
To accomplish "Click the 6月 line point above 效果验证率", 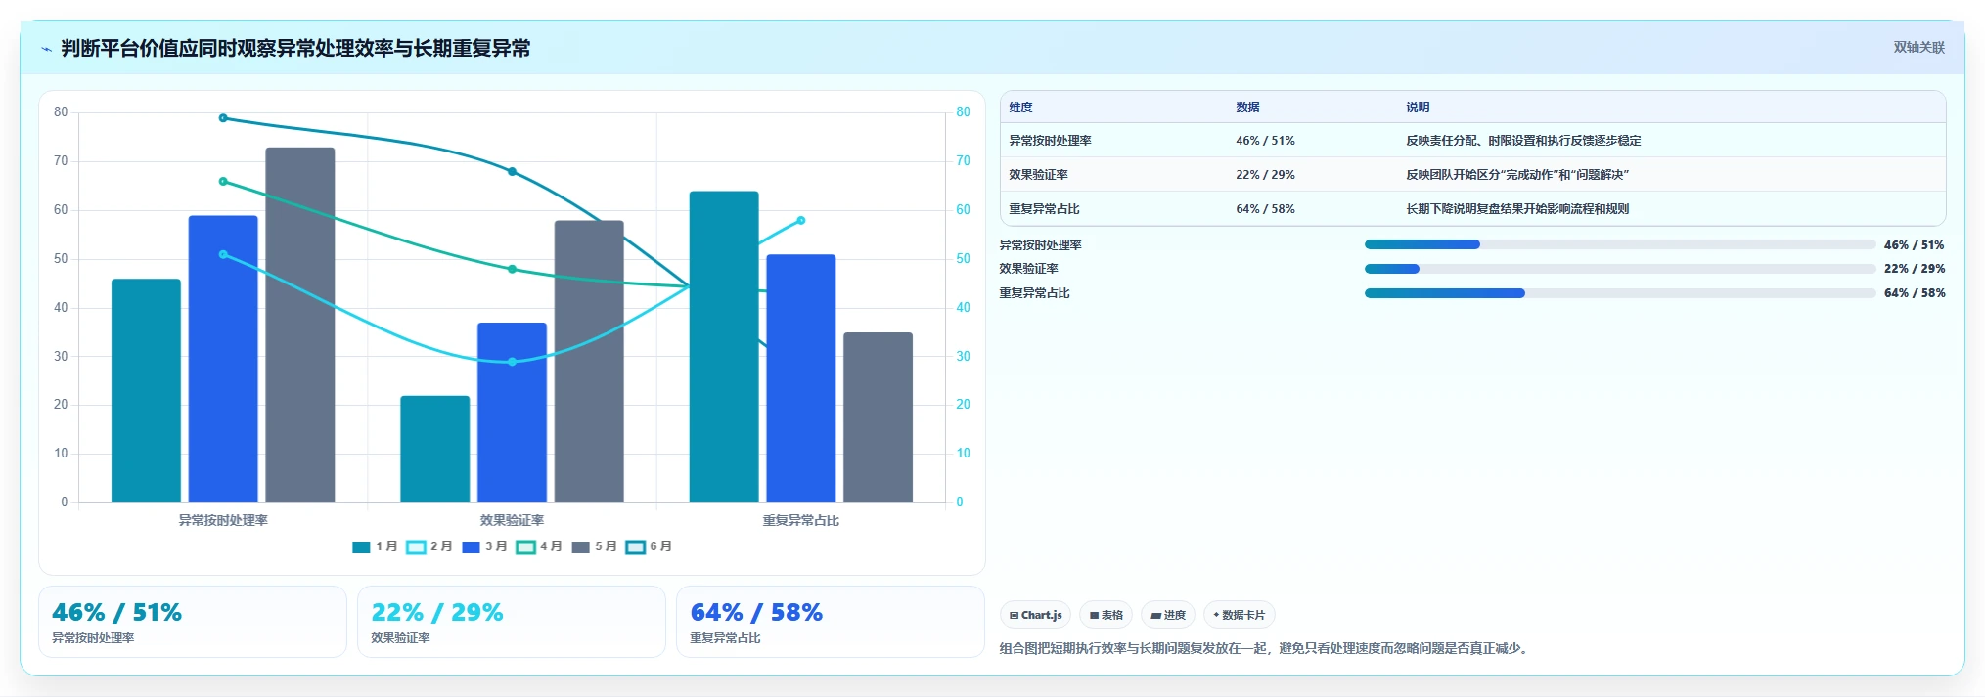I will (512, 172).
